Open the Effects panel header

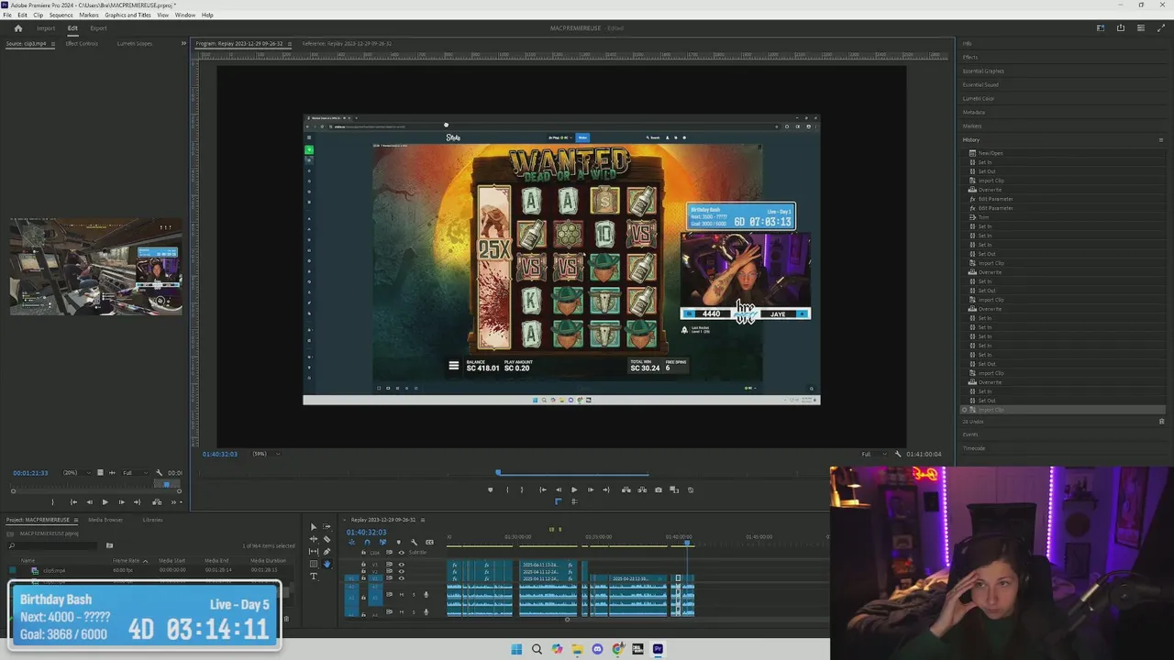click(970, 57)
